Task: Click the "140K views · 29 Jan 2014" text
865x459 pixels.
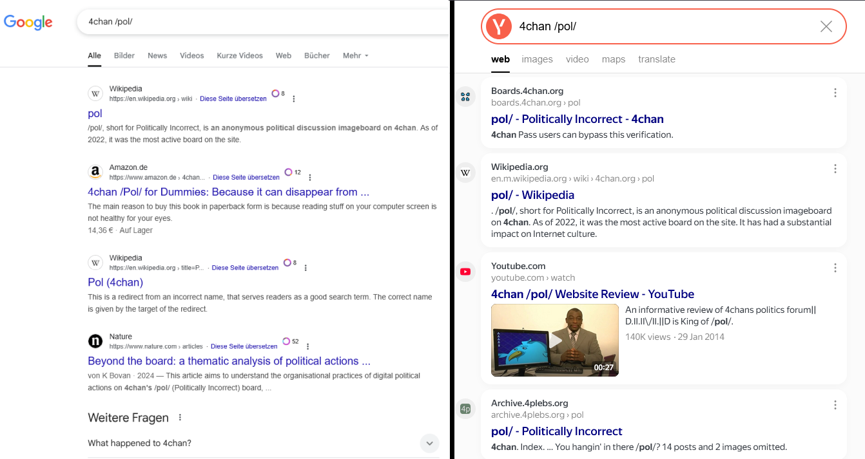Action: pos(675,337)
